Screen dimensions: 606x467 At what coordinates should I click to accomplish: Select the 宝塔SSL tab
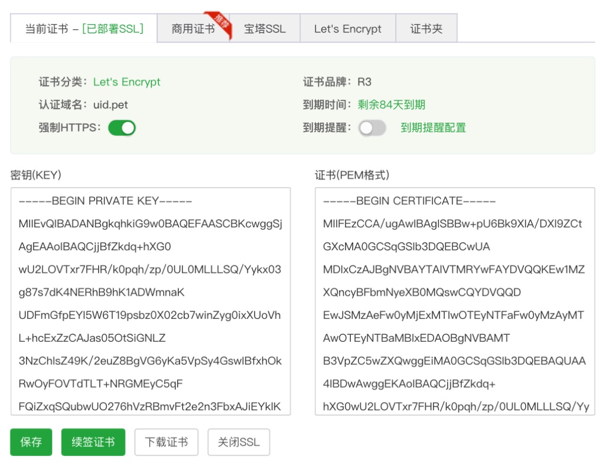pyautogui.click(x=265, y=29)
